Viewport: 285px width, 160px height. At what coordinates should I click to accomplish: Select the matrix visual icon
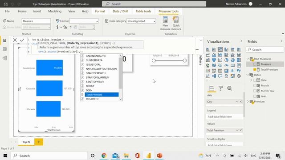tap(226, 71)
